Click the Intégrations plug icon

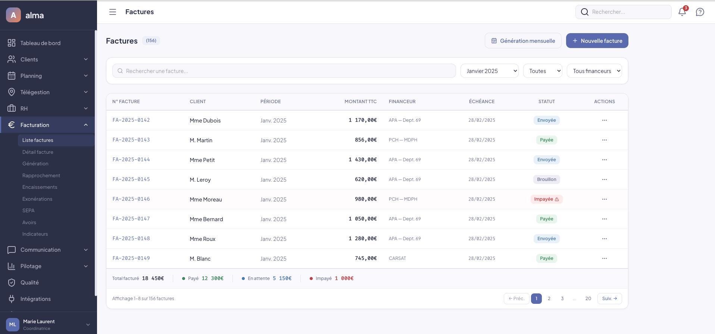point(12,299)
